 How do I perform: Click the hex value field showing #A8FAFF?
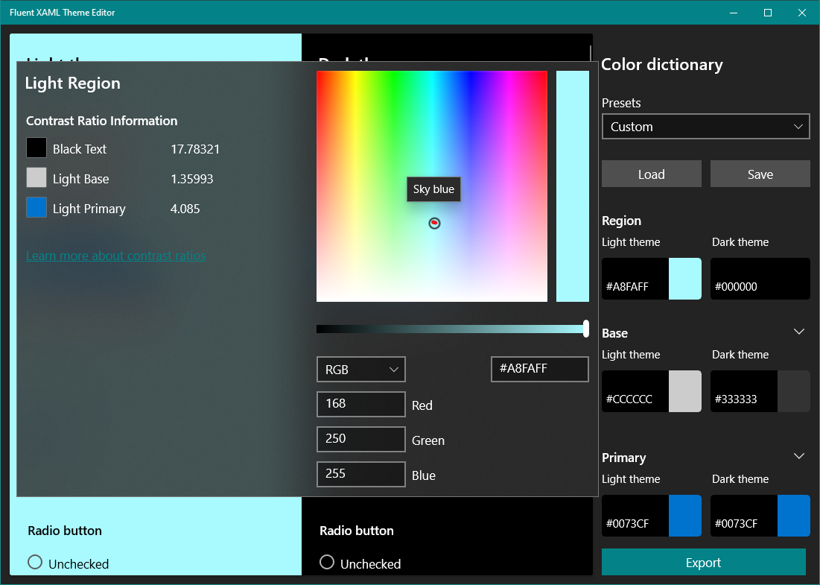tap(539, 369)
